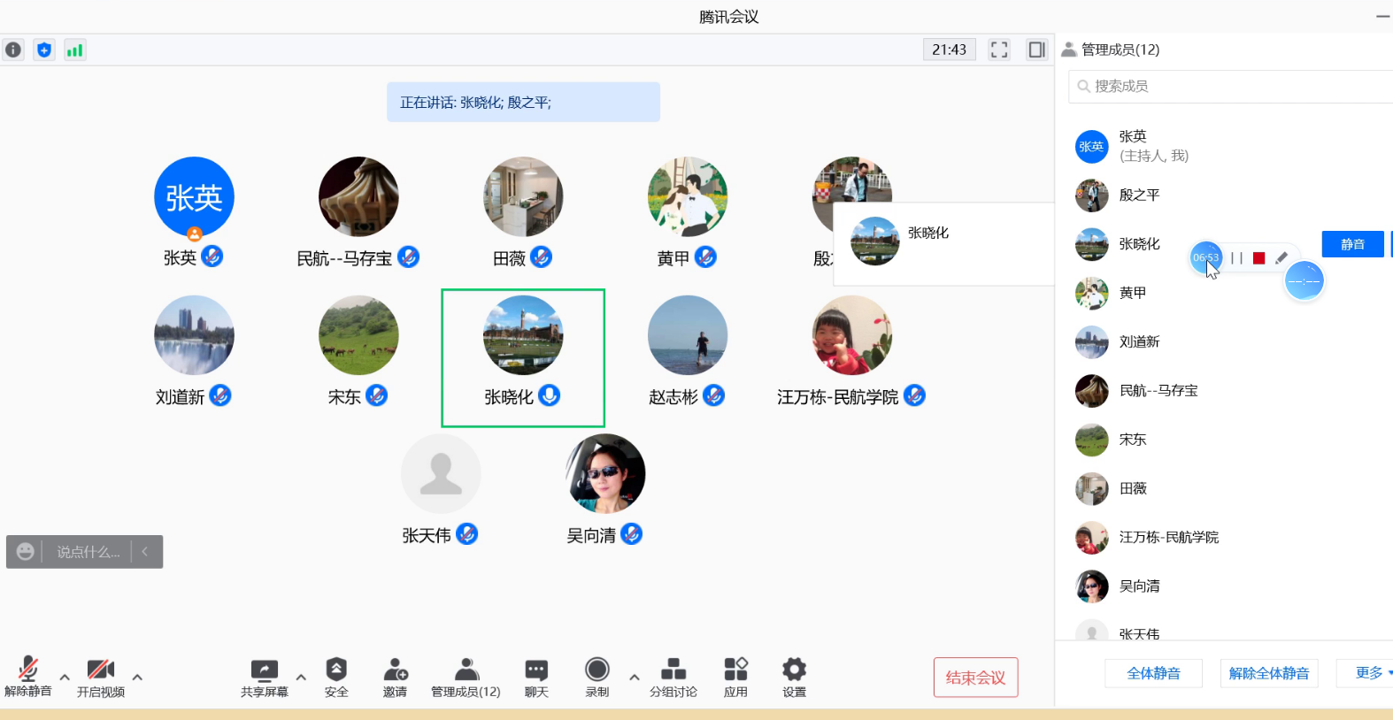Expand share screen options arrow
1393x720 pixels.
pos(301,678)
